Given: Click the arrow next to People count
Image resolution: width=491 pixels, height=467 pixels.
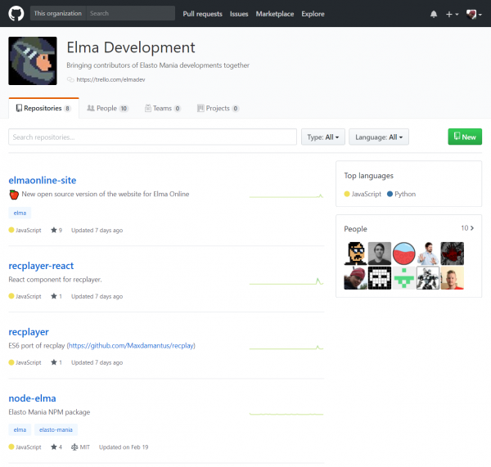Looking at the screenshot, I should [472, 229].
